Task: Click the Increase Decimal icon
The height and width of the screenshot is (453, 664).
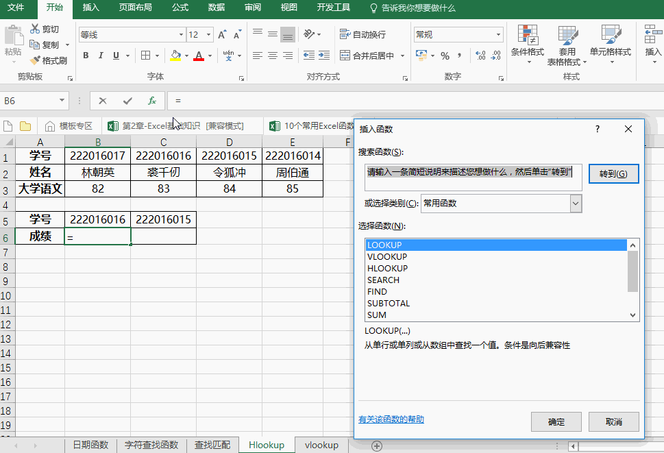Action: pyautogui.click(x=480, y=56)
